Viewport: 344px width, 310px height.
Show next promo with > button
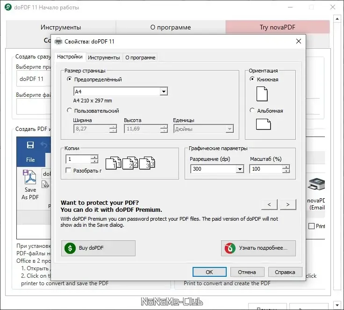tap(288, 204)
